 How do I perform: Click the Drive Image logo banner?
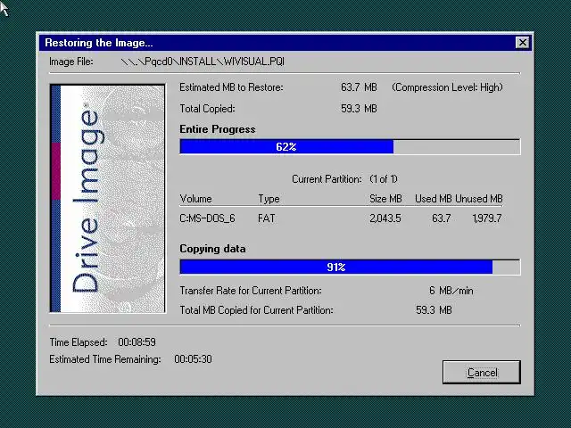[x=107, y=198]
